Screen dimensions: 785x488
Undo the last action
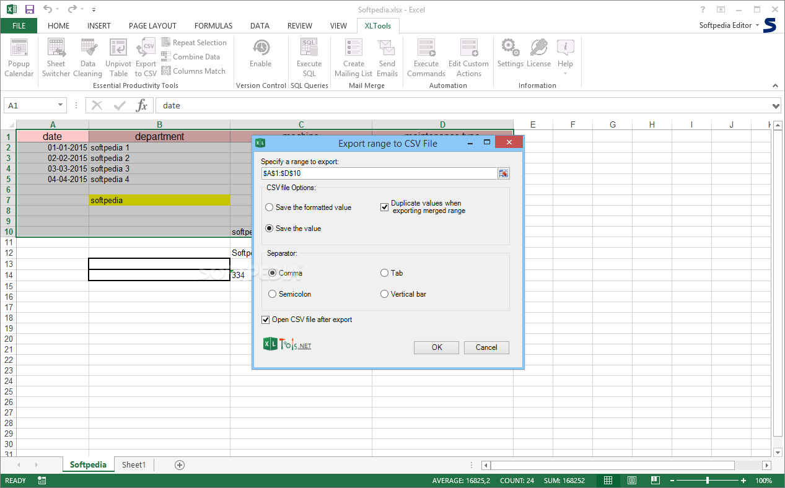48,9
